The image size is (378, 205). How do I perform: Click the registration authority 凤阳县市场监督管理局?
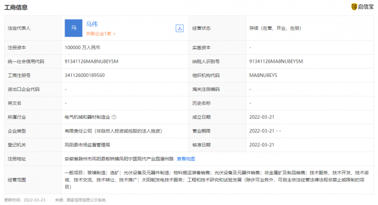coord(87,145)
